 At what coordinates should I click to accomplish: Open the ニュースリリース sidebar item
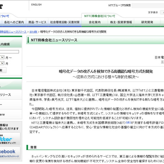coord(11,95)
